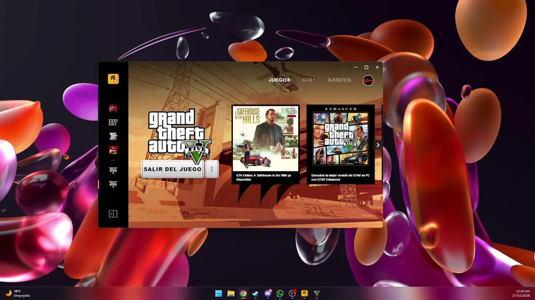The height and width of the screenshot is (300, 535).
Task: Select the Grand Theft Auto icon below GTA IV
Action: [x=113, y=136]
